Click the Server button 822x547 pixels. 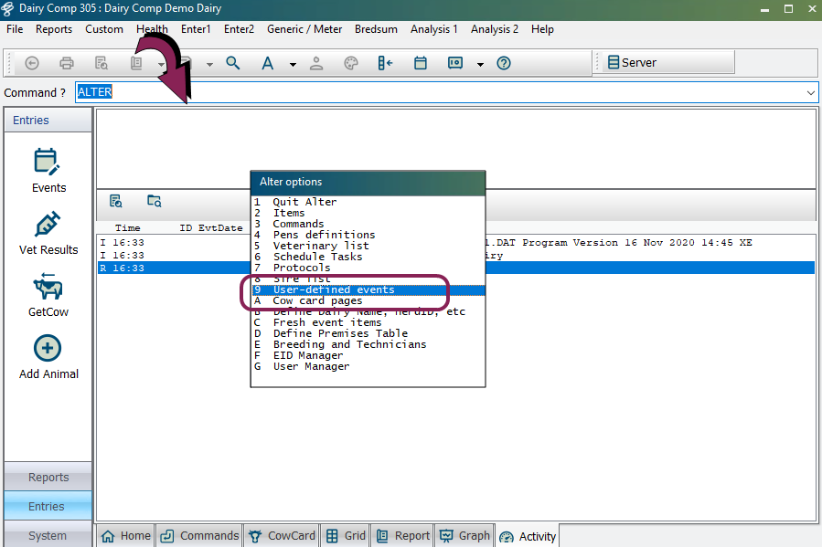click(668, 63)
